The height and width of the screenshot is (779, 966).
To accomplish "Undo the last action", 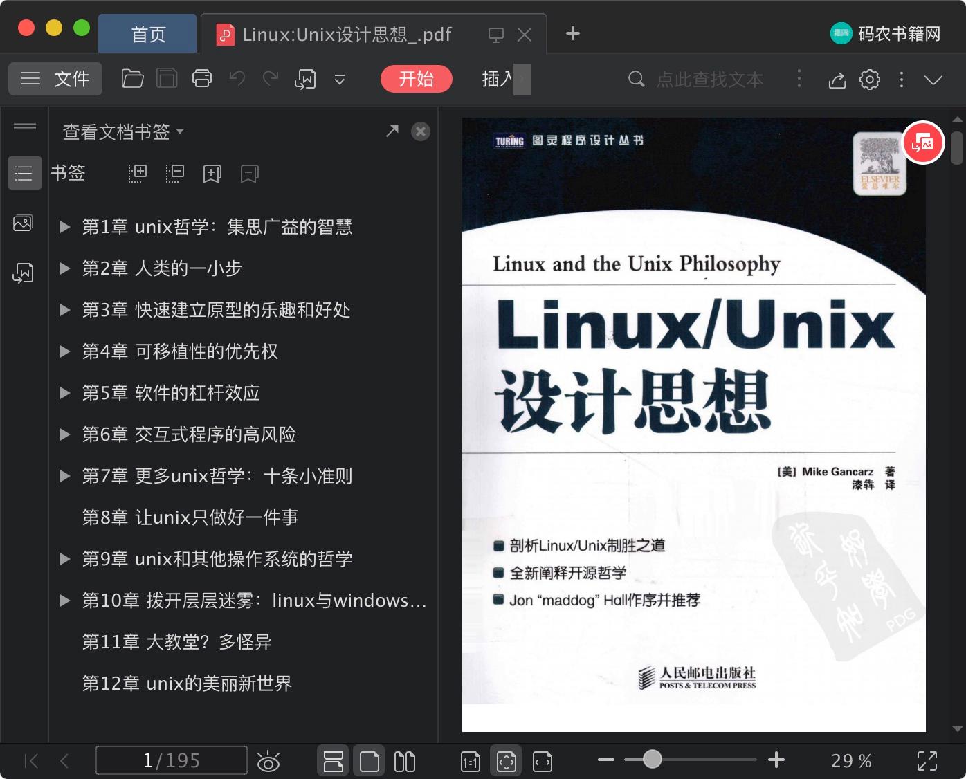I will [x=237, y=79].
